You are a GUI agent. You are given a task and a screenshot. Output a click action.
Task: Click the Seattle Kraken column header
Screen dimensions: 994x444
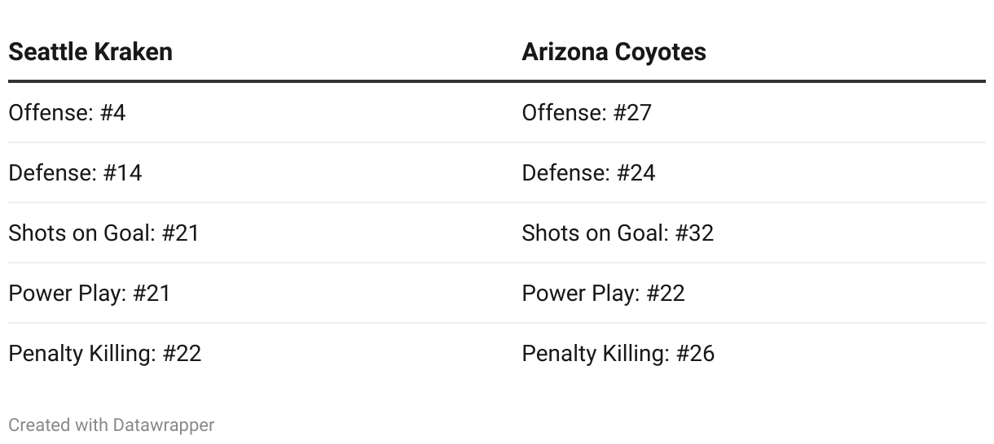[90, 52]
